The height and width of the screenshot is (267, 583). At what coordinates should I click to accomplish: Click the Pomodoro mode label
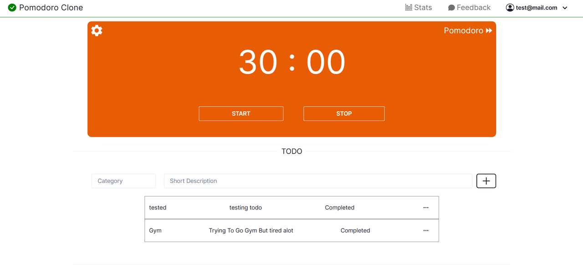pos(464,30)
